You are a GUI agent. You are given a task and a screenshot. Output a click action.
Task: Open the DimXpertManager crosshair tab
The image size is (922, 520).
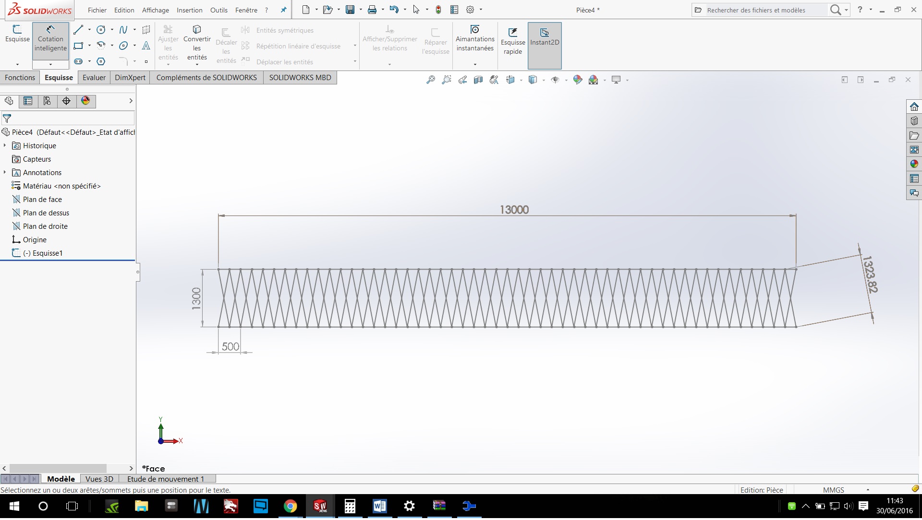pyautogui.click(x=66, y=101)
